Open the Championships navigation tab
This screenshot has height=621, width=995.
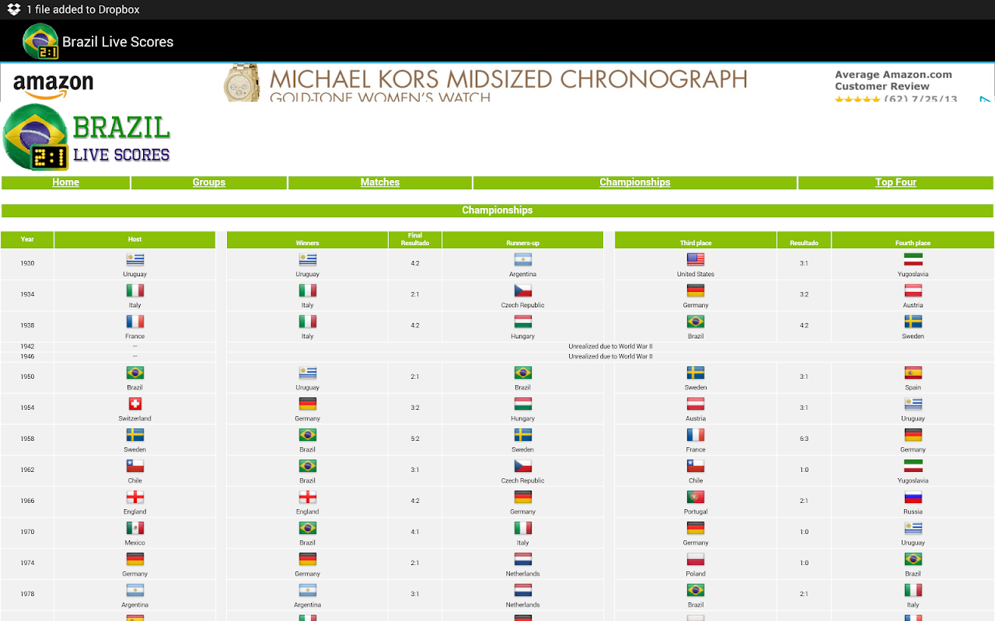(x=634, y=182)
